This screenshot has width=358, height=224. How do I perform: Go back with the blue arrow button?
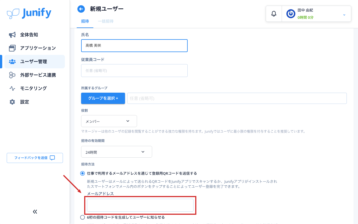81,9
